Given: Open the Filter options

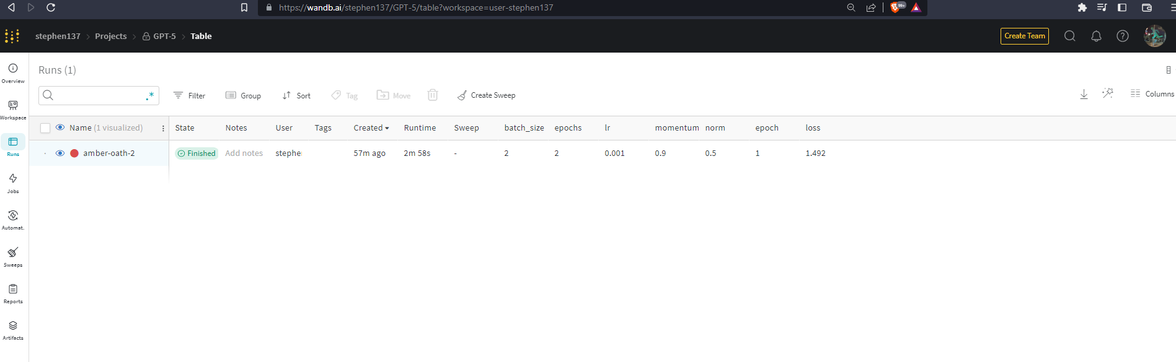Looking at the screenshot, I should point(189,95).
